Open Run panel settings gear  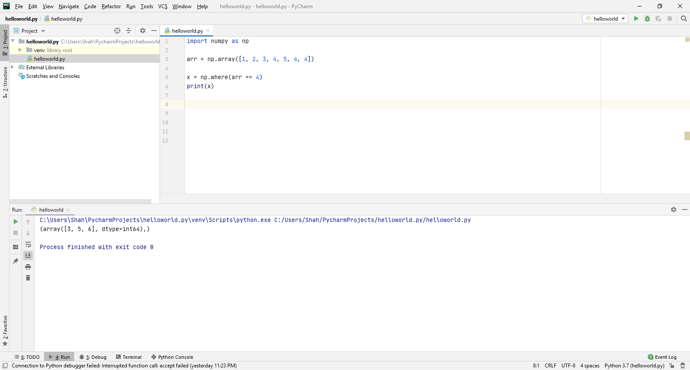(674, 210)
